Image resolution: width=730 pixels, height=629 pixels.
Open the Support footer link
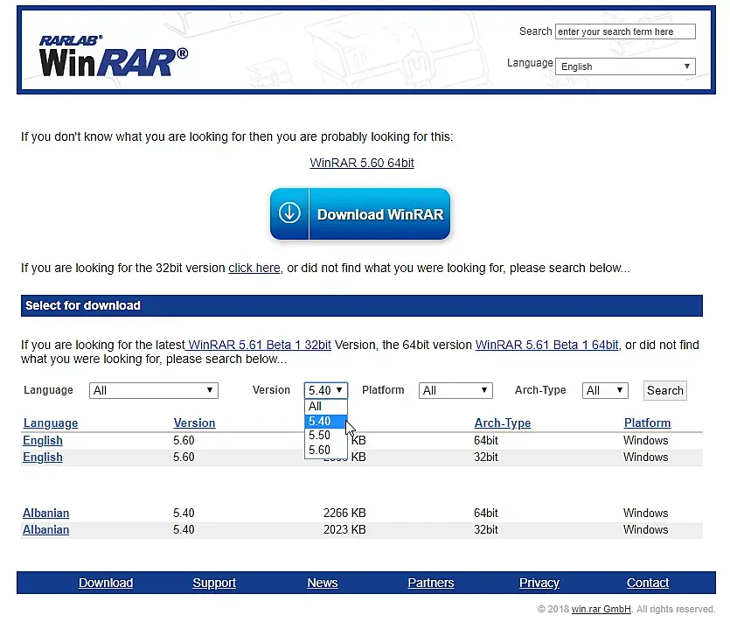(x=214, y=583)
